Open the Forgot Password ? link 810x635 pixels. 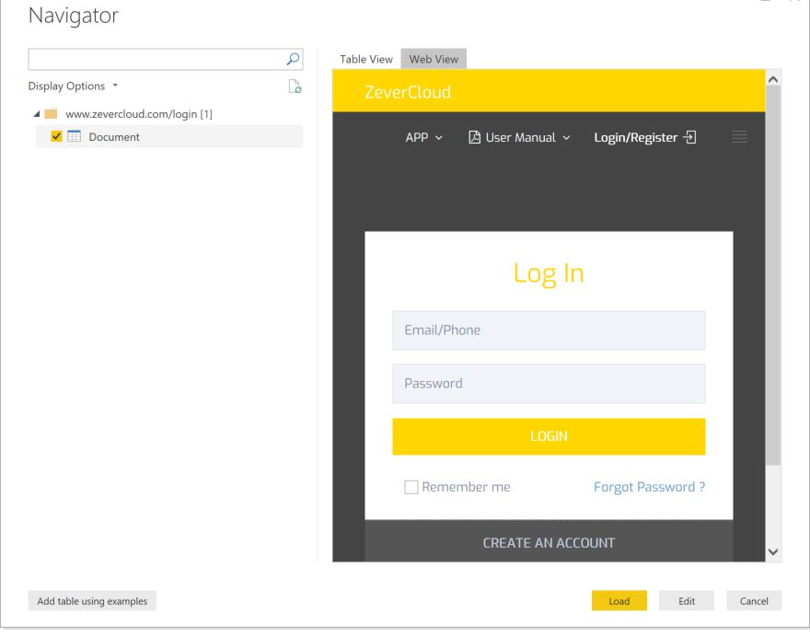(649, 487)
